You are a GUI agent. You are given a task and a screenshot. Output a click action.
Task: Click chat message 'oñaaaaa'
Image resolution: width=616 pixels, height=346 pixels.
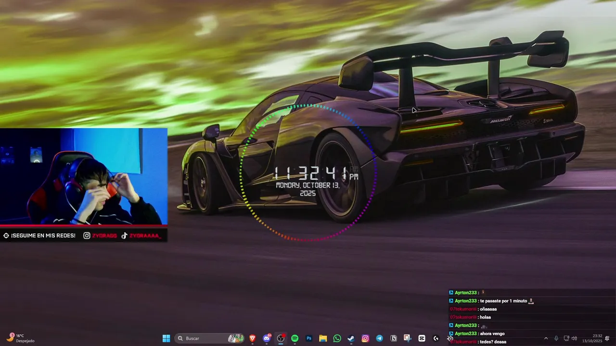(x=488, y=309)
